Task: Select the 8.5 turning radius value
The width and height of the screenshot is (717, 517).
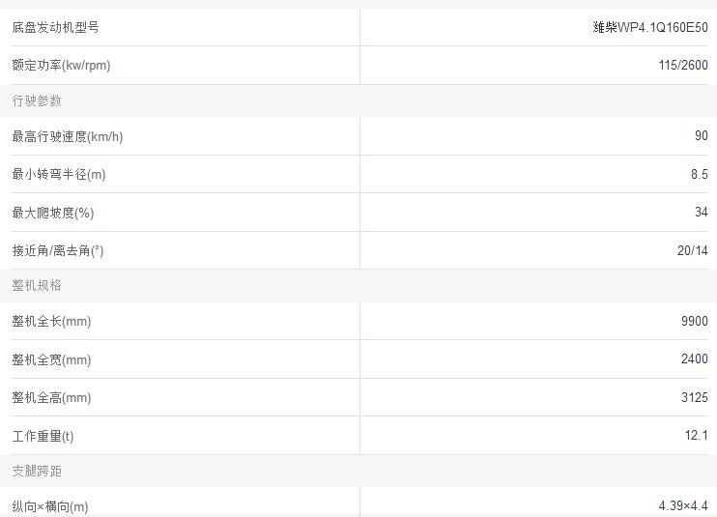Action: (699, 174)
